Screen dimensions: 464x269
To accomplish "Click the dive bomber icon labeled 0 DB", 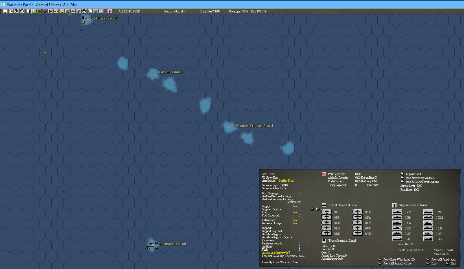I will coord(327,223).
